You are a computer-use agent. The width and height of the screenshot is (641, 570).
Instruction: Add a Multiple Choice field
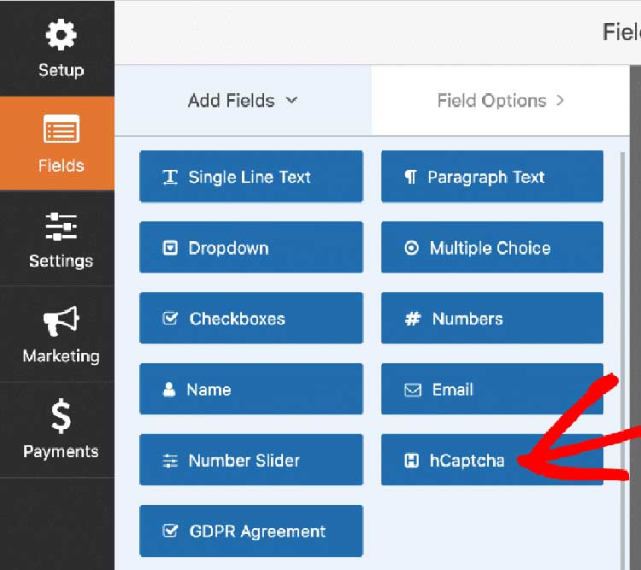492,247
